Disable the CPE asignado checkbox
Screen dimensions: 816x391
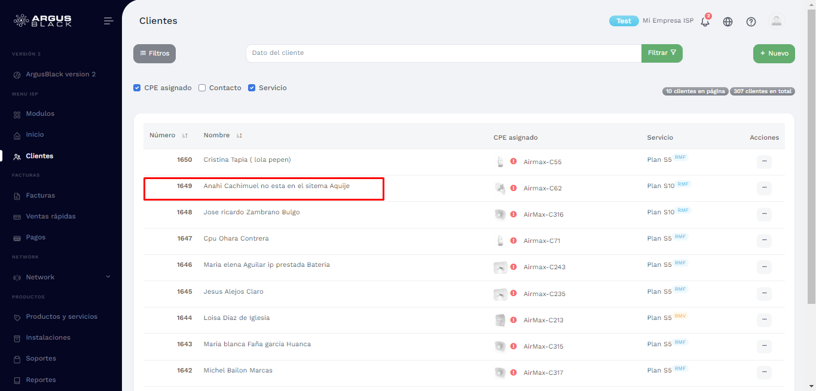[x=137, y=87]
